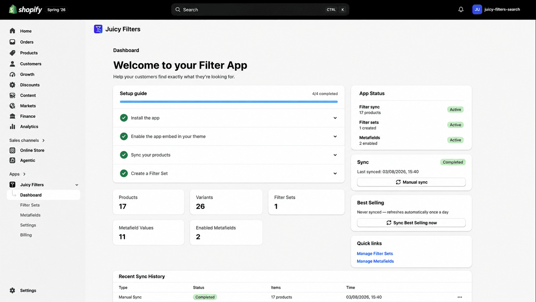Viewport: 536px width, 302px height.
Task: Open the Manage Metafields link
Action: [375, 261]
